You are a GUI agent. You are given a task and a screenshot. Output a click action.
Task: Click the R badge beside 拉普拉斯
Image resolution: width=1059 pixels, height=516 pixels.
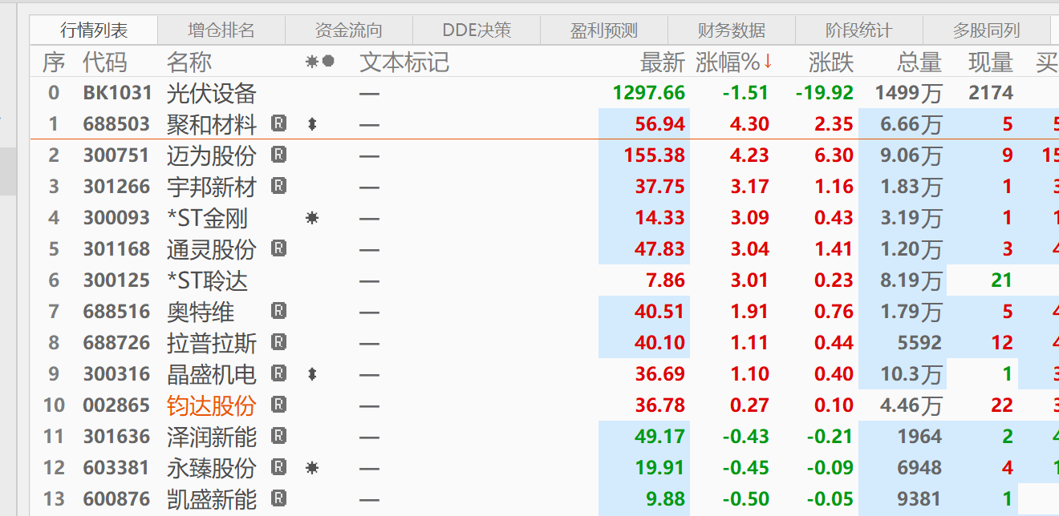pos(278,342)
